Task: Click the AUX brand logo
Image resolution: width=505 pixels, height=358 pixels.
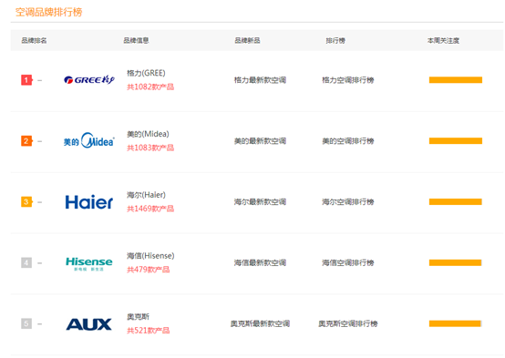Action: [x=89, y=324]
